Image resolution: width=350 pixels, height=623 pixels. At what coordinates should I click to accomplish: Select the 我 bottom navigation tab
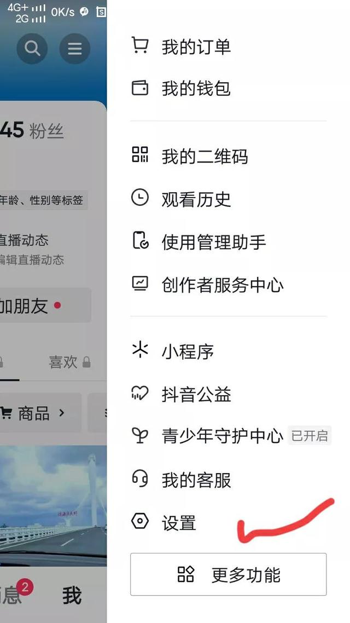point(72,596)
